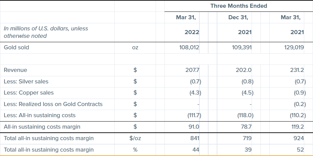Viewport: 313px width, 156px height.
Task: Click the "Gold sold" row label
Action: coord(16,48)
